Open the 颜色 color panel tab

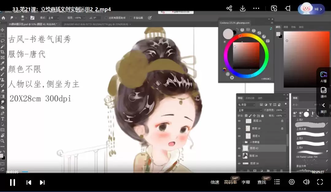(x=278, y=27)
